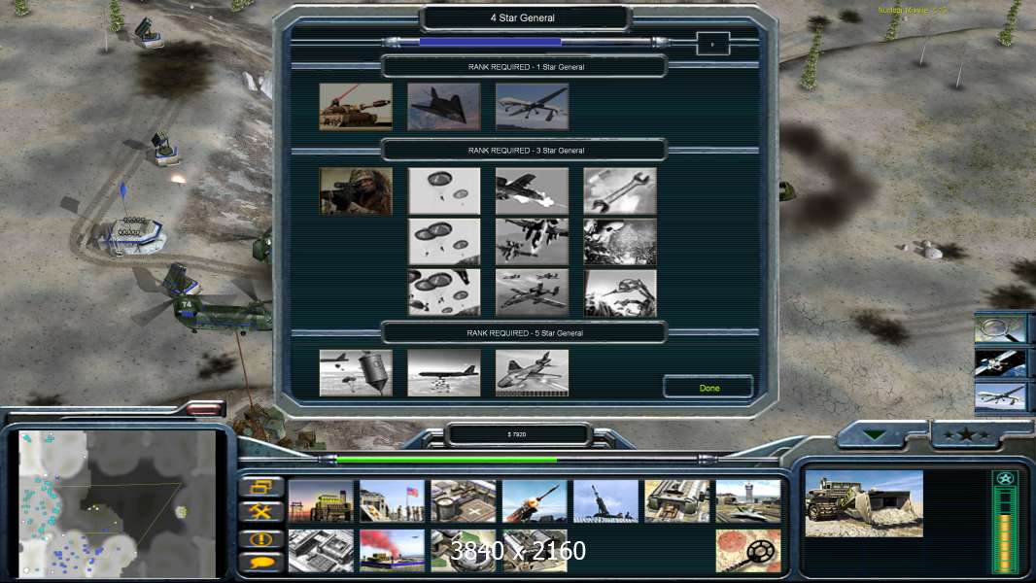Build the Fire Base artillery structure
This screenshot has height=583, width=1036.
pyautogui.click(x=605, y=501)
